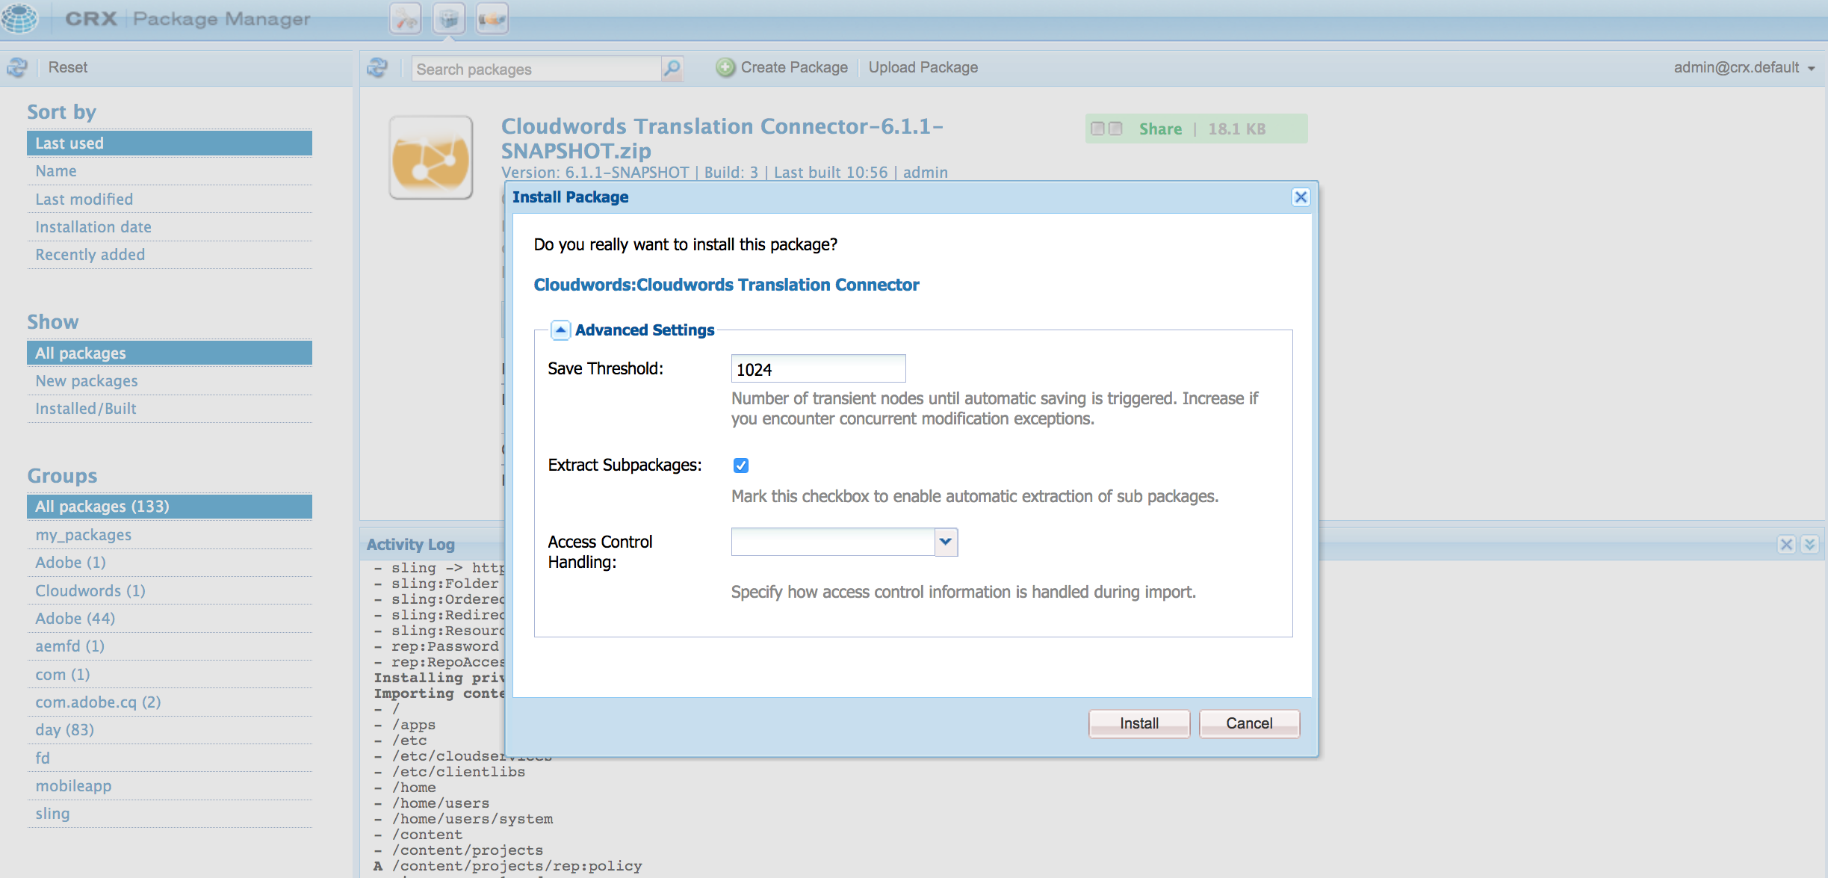Click the Cloudwords package thumbnail icon
This screenshot has width=1828, height=878.
tap(431, 158)
